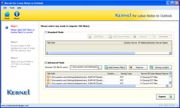Click the left scroll arrow of Standard Mode list
Image resolution: width=180 pixels, height=108 pixels.
(47, 53)
